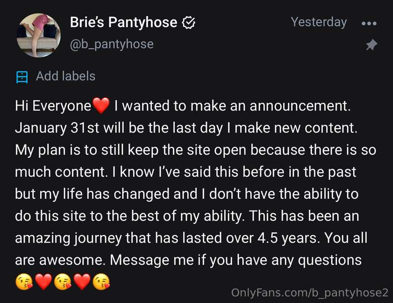The height and width of the screenshot is (303, 393).
Task: Select the 'Add labels' text
Action: point(66,76)
